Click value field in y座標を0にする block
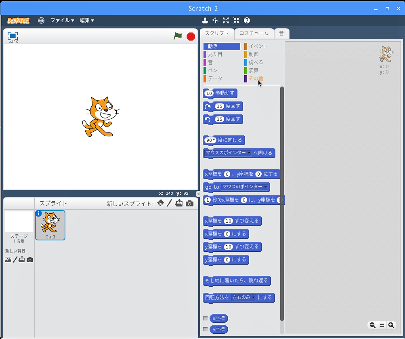 227,260
